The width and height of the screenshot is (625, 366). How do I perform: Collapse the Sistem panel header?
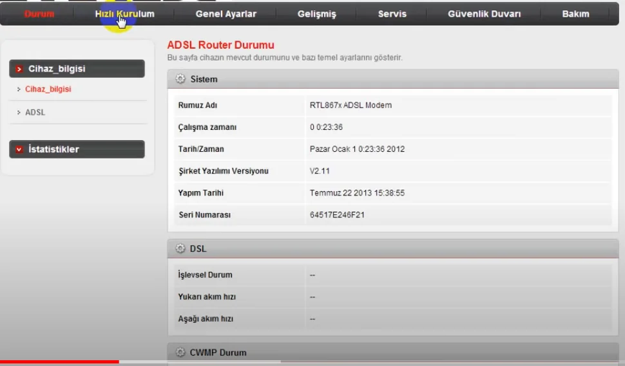point(393,79)
